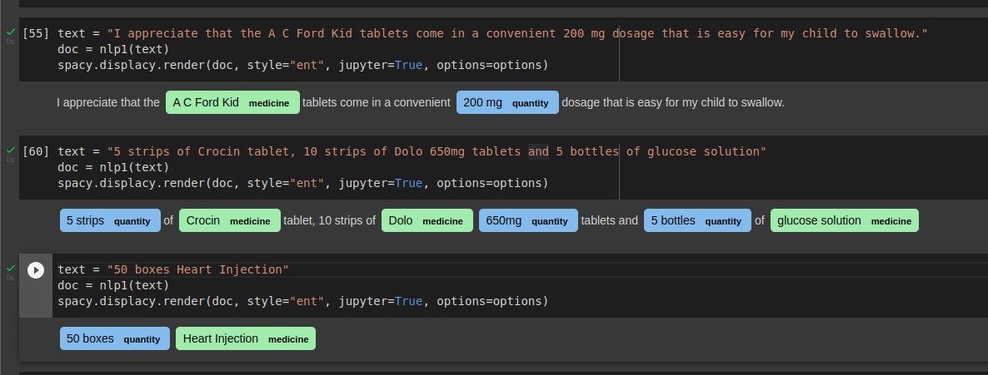This screenshot has height=375, width=988.
Task: Click the 'Dolo' medicine entity tag
Action: click(427, 221)
